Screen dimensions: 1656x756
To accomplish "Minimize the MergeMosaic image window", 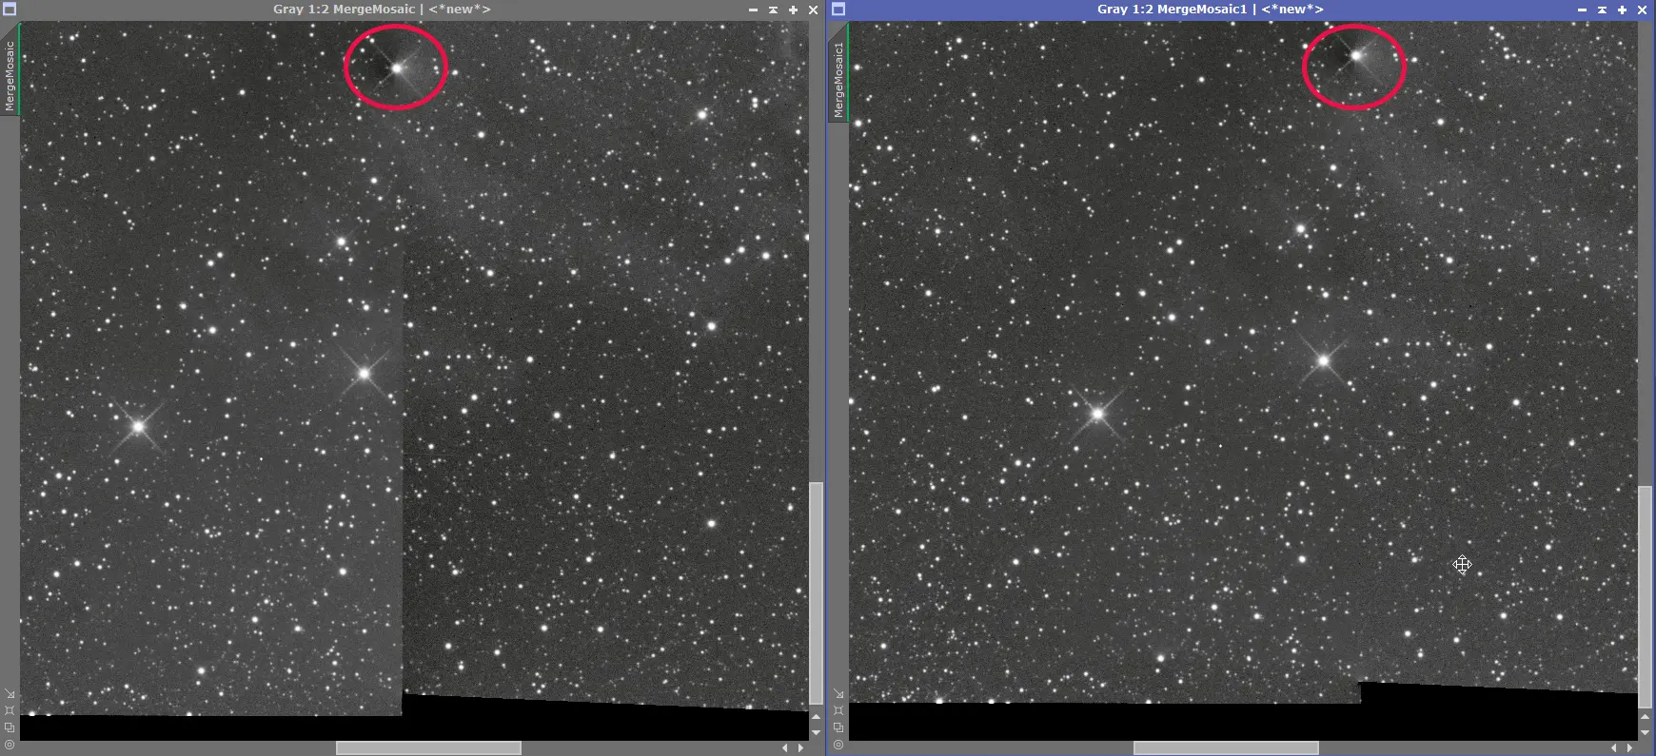I will (x=753, y=10).
